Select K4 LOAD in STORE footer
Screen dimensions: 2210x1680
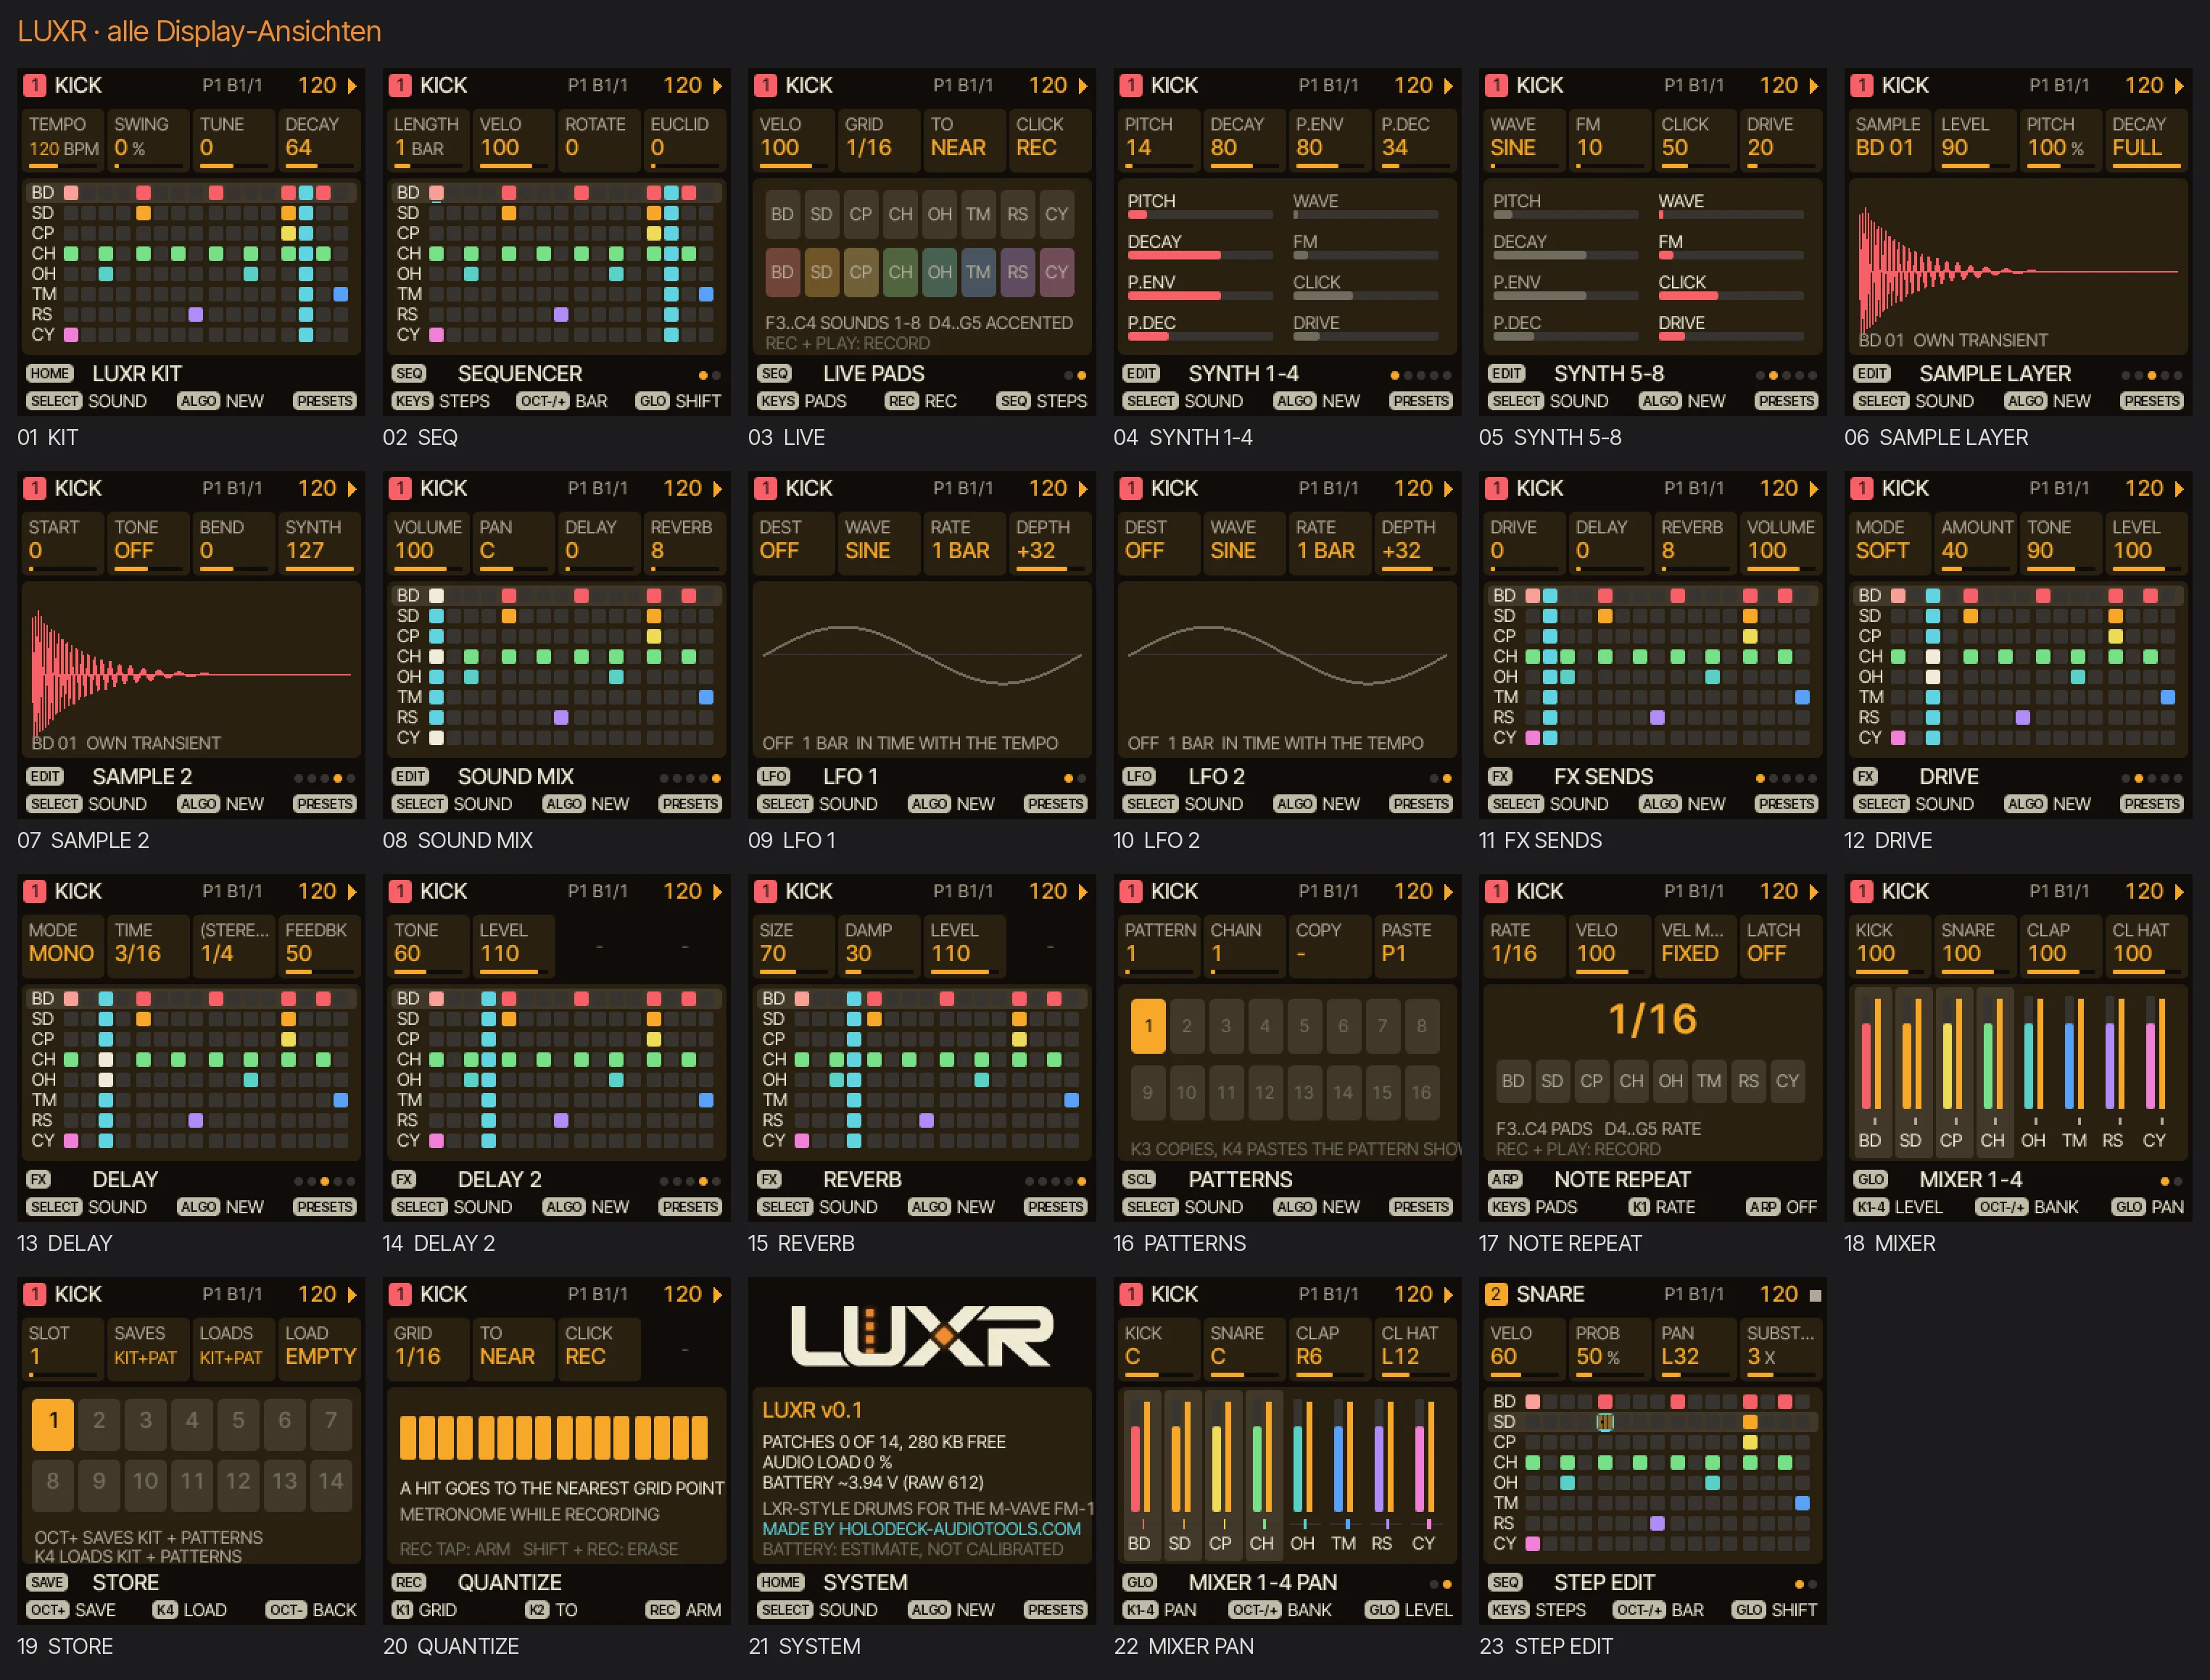pyautogui.click(x=189, y=1611)
